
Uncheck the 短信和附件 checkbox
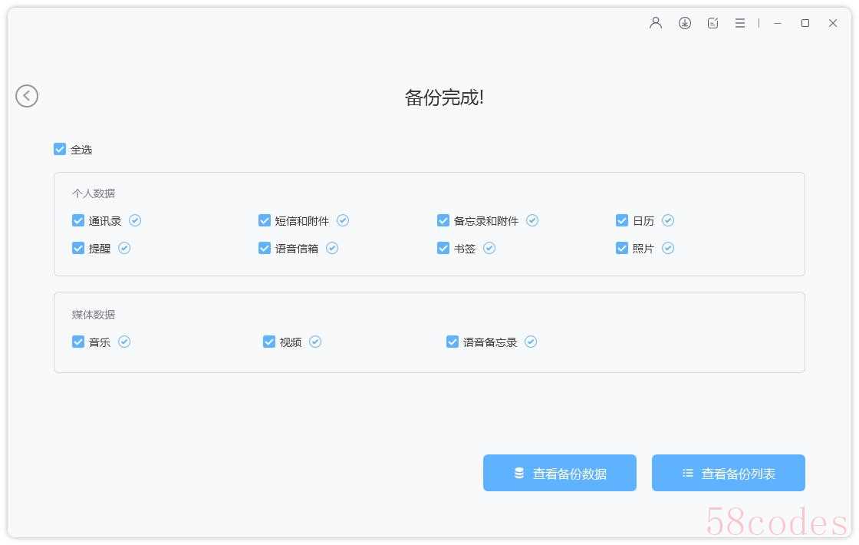click(264, 220)
